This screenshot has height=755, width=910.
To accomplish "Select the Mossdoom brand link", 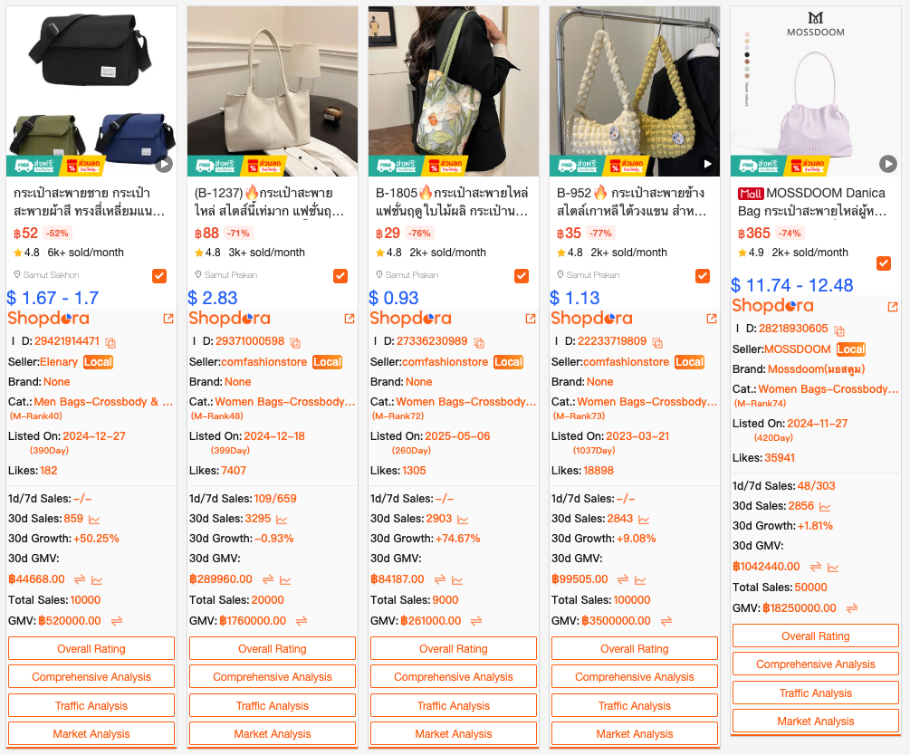I will pos(816,369).
